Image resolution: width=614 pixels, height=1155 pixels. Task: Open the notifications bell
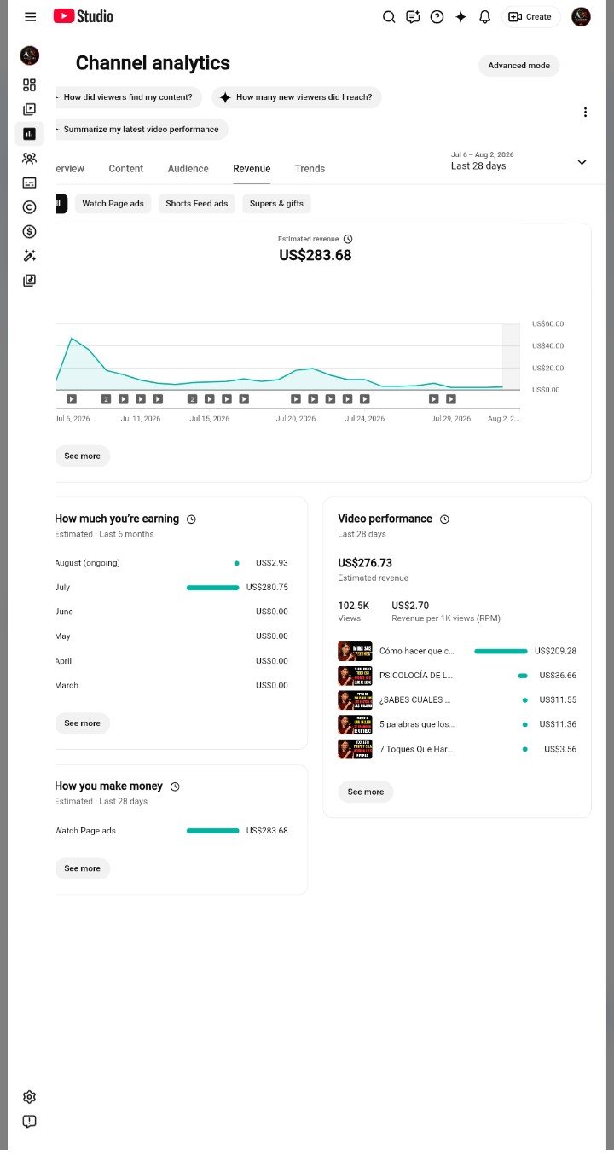(x=484, y=17)
